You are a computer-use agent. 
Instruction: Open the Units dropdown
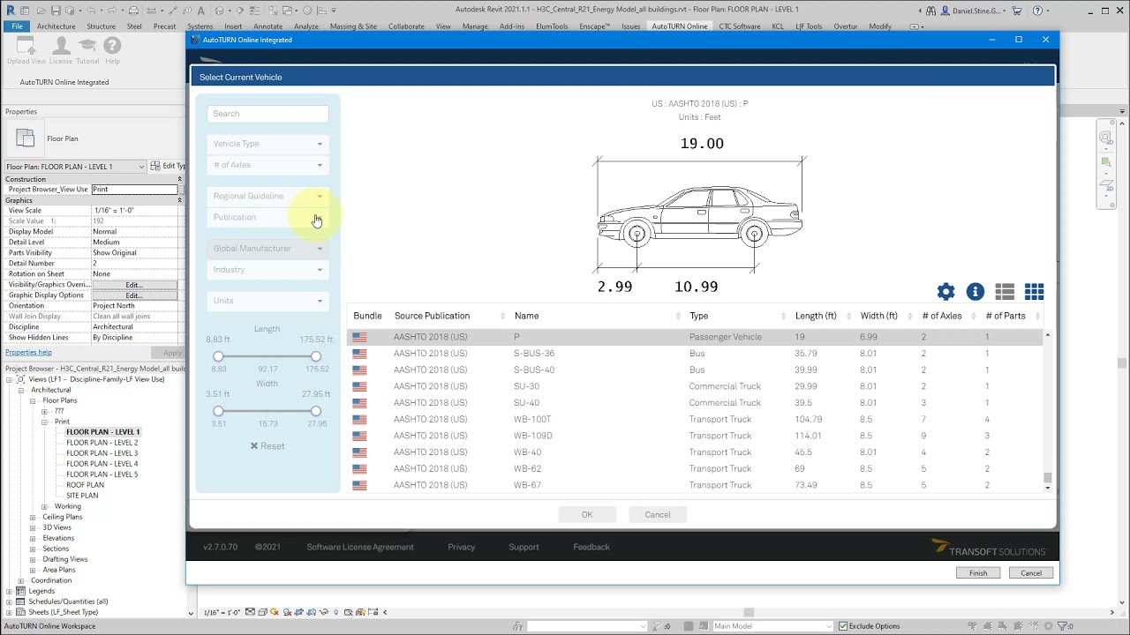[x=267, y=301]
